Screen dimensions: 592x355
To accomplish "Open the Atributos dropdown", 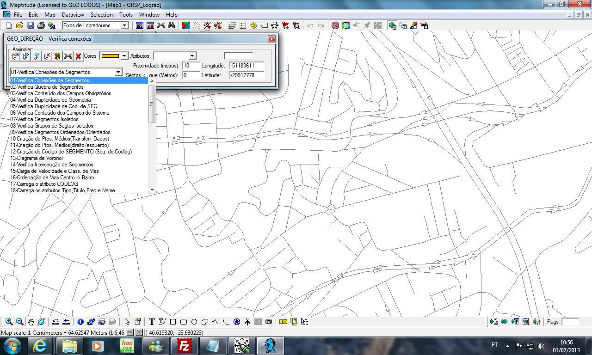I will [x=192, y=56].
